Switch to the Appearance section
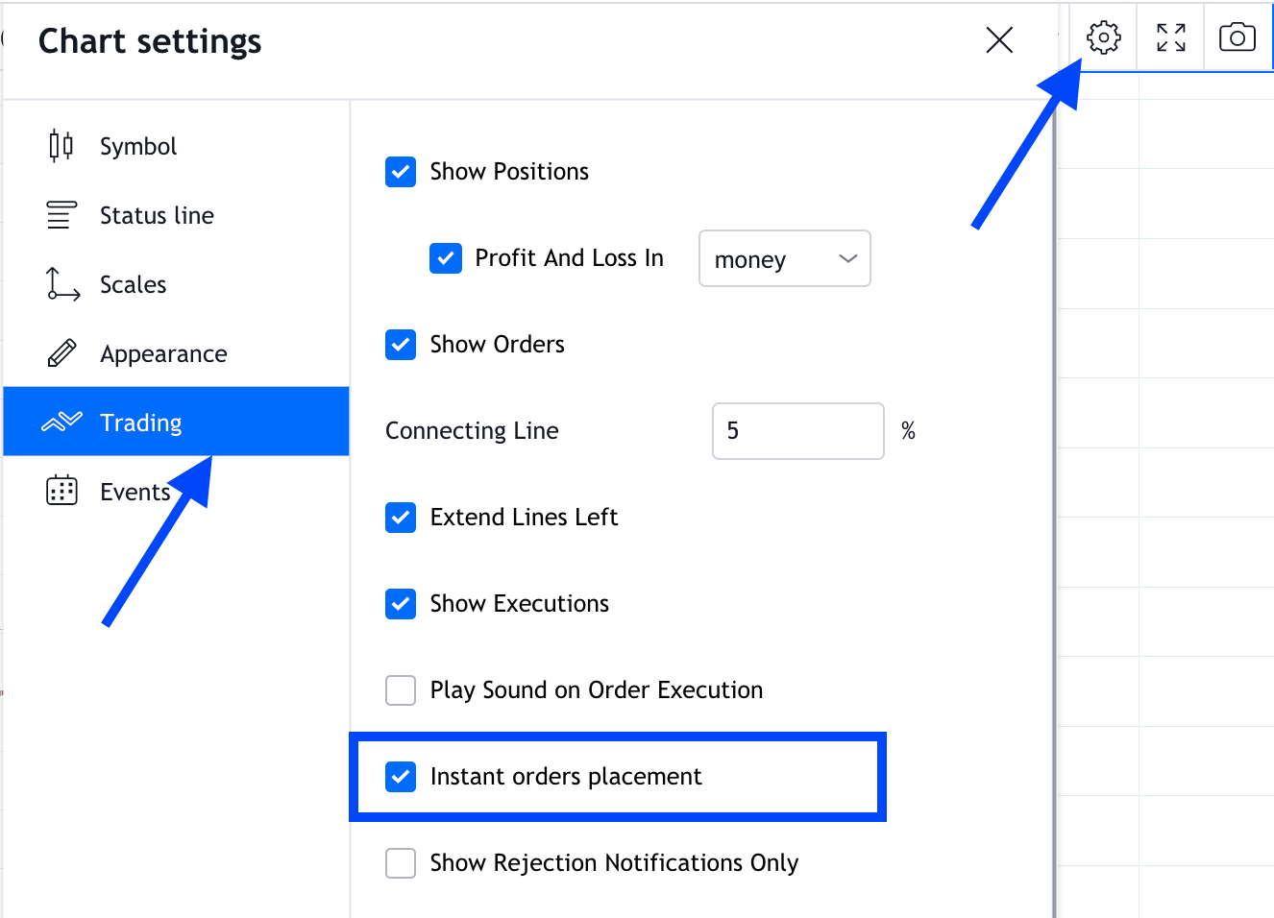Viewport: 1274px width, 918px height. (x=163, y=353)
